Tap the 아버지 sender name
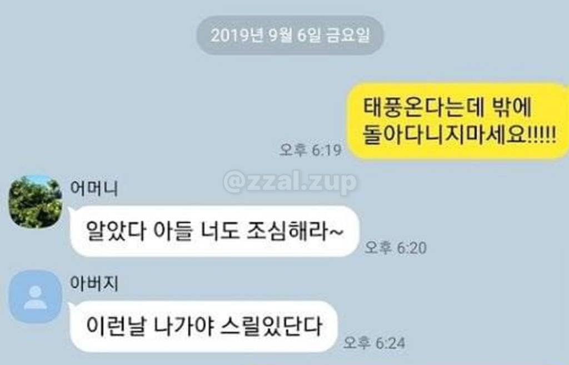 93,283
